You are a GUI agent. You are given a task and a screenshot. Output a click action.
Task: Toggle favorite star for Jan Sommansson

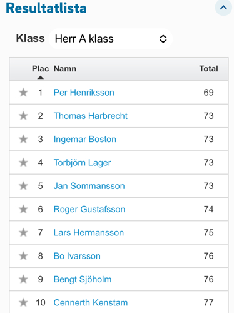[23, 186]
